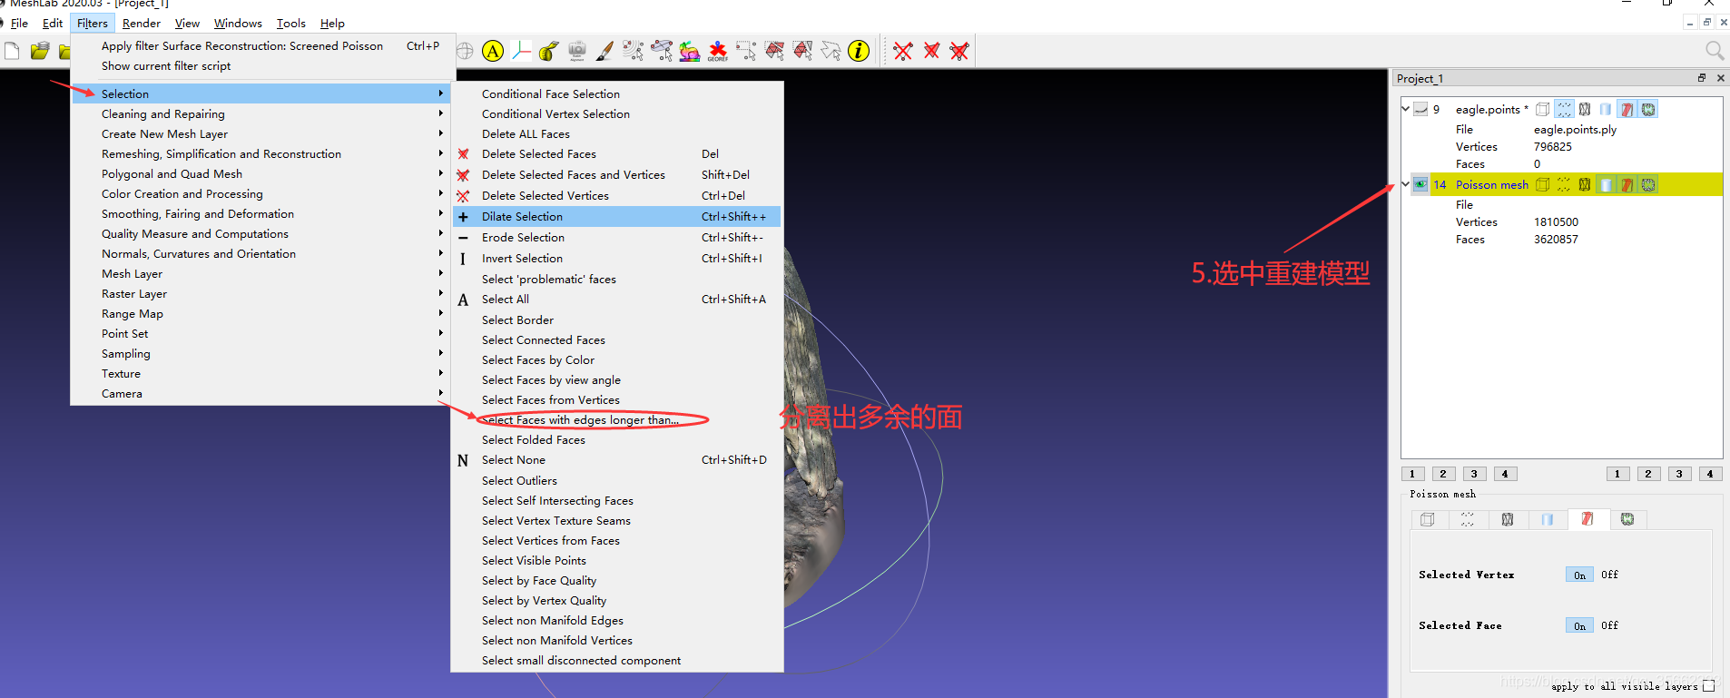
Task: Select the Z-painting brush tool
Action: pyautogui.click(x=605, y=51)
